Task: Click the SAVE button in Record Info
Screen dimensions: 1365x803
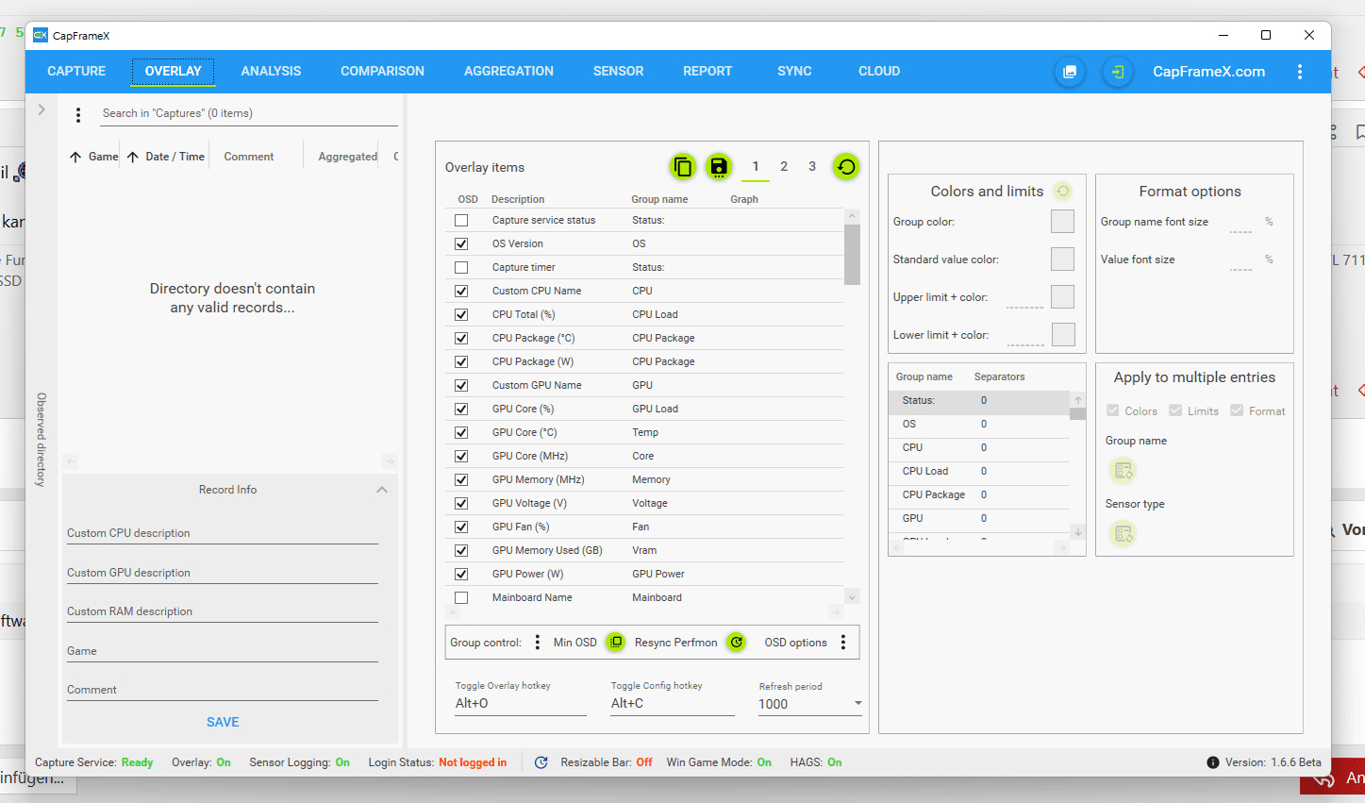Action: point(223,722)
